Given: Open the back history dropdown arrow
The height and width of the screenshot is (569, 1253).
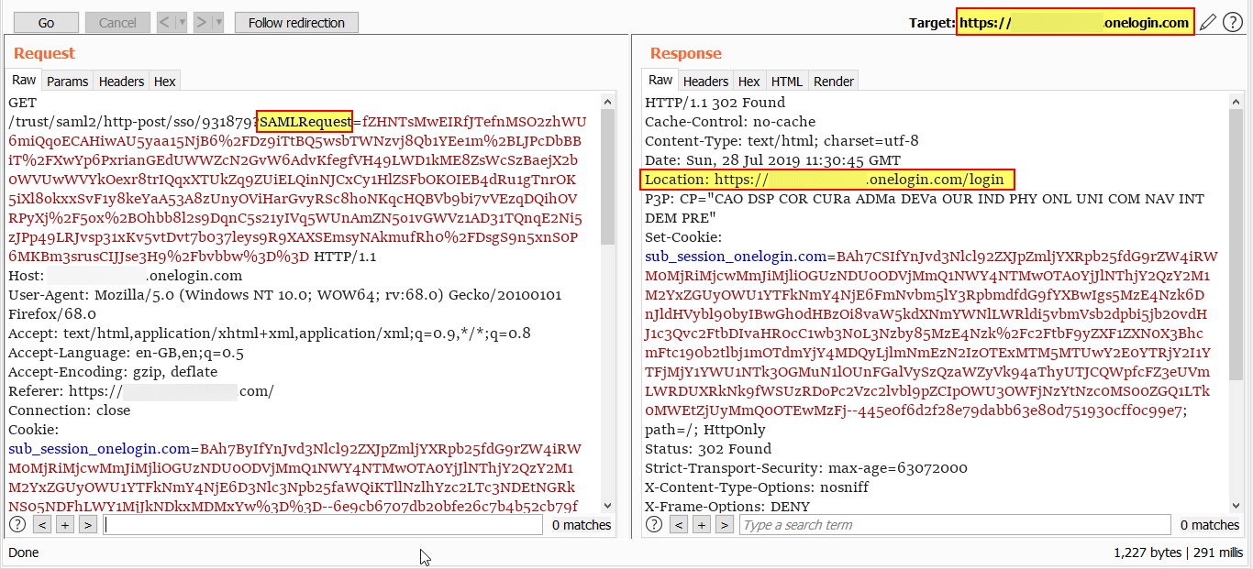Looking at the screenshot, I should (x=182, y=23).
